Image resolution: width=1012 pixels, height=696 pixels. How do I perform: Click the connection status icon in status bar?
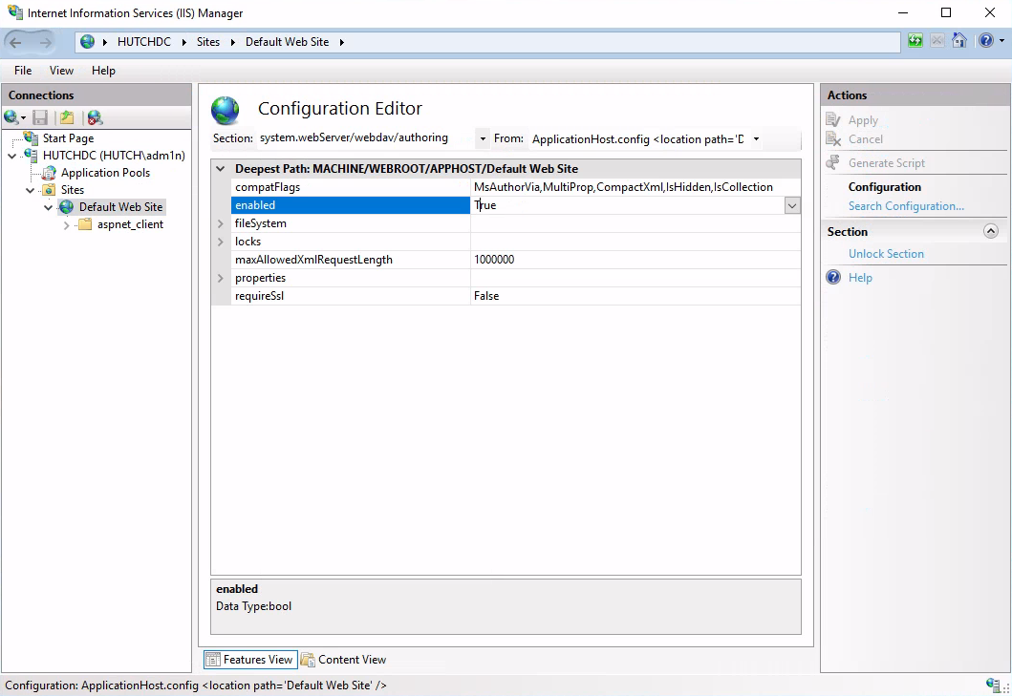(994, 685)
